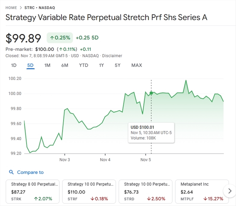Click the green data point on chart
The image size is (236, 206).
click(x=151, y=93)
